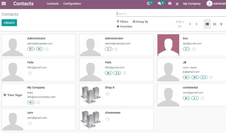Open My Company switcher
226x133 pixels.
(192, 4)
